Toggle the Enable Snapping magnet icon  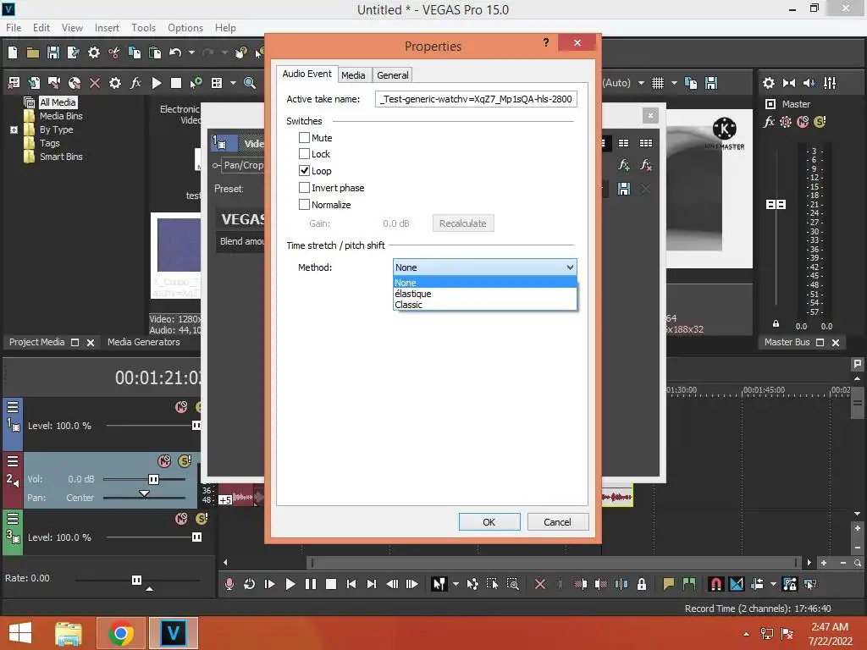pos(715,584)
